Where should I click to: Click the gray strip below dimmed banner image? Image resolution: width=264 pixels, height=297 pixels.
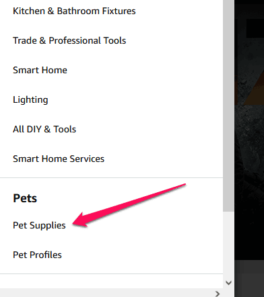point(249,267)
